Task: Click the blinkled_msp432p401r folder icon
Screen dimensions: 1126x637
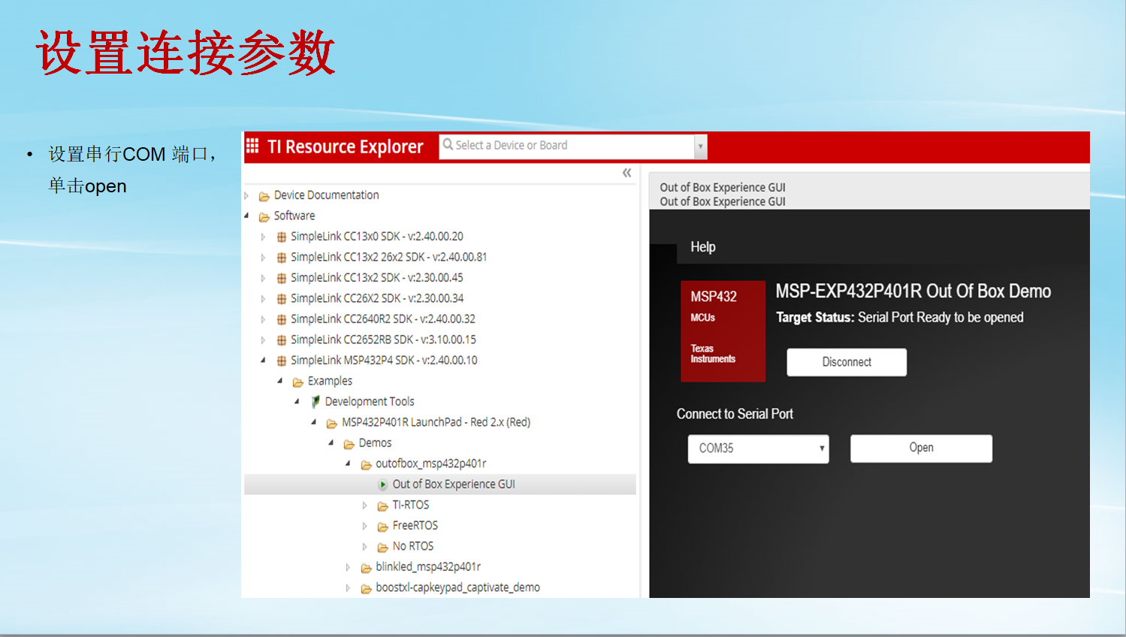Action: [367, 567]
